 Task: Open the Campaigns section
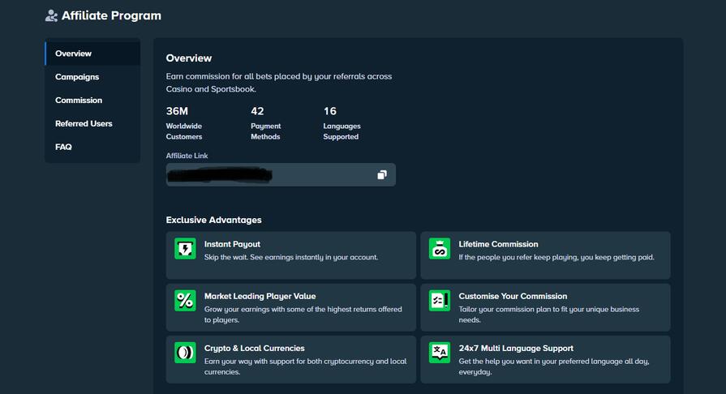(x=77, y=77)
